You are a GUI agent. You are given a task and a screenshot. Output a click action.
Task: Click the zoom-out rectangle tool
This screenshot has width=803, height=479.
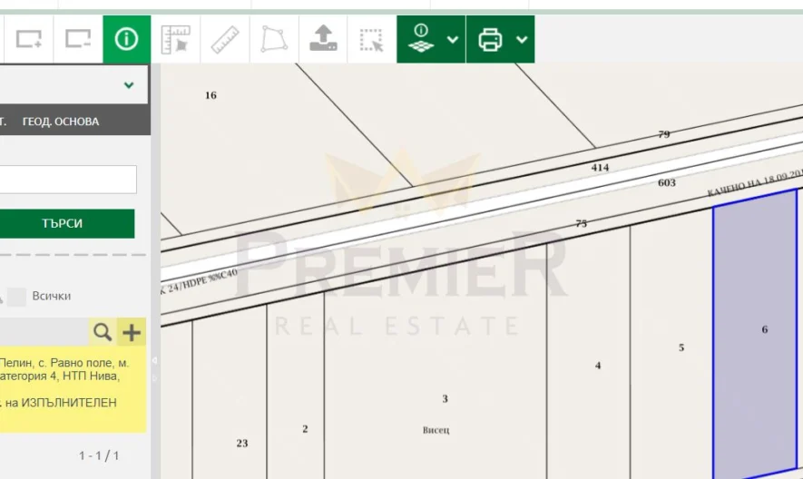78,39
